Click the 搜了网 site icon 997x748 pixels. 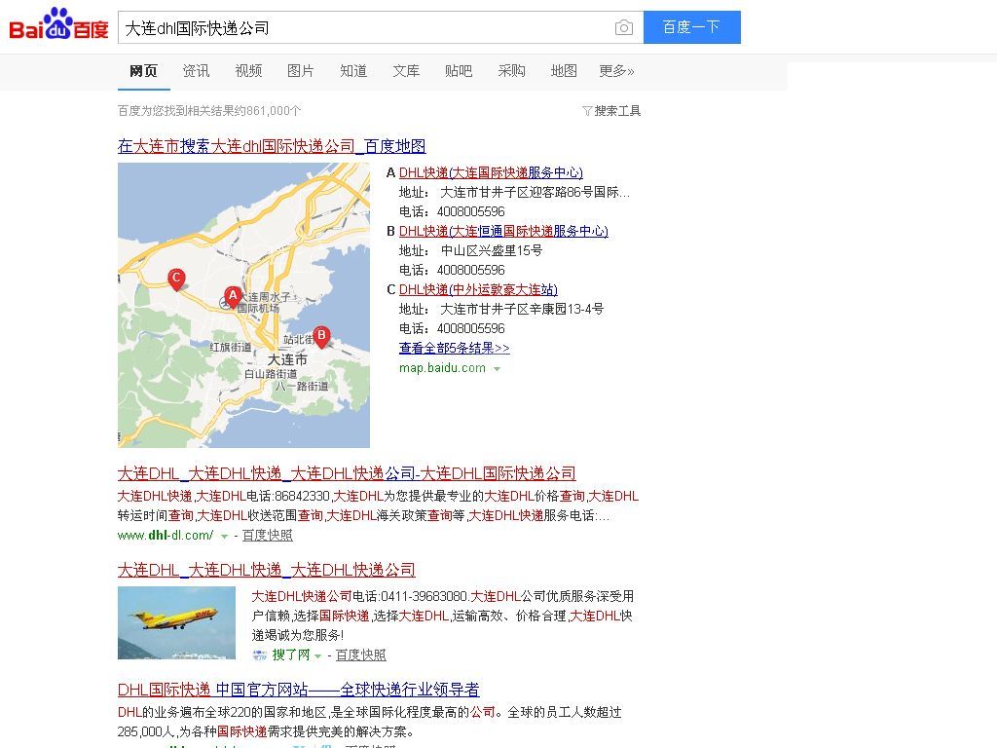[x=259, y=654]
